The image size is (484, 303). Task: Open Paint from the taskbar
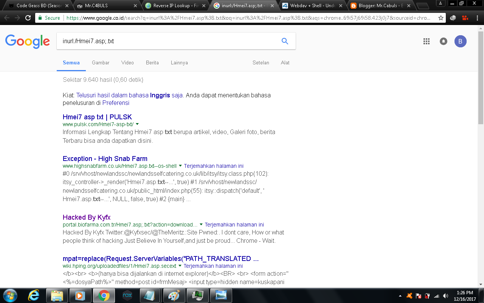[174, 295]
